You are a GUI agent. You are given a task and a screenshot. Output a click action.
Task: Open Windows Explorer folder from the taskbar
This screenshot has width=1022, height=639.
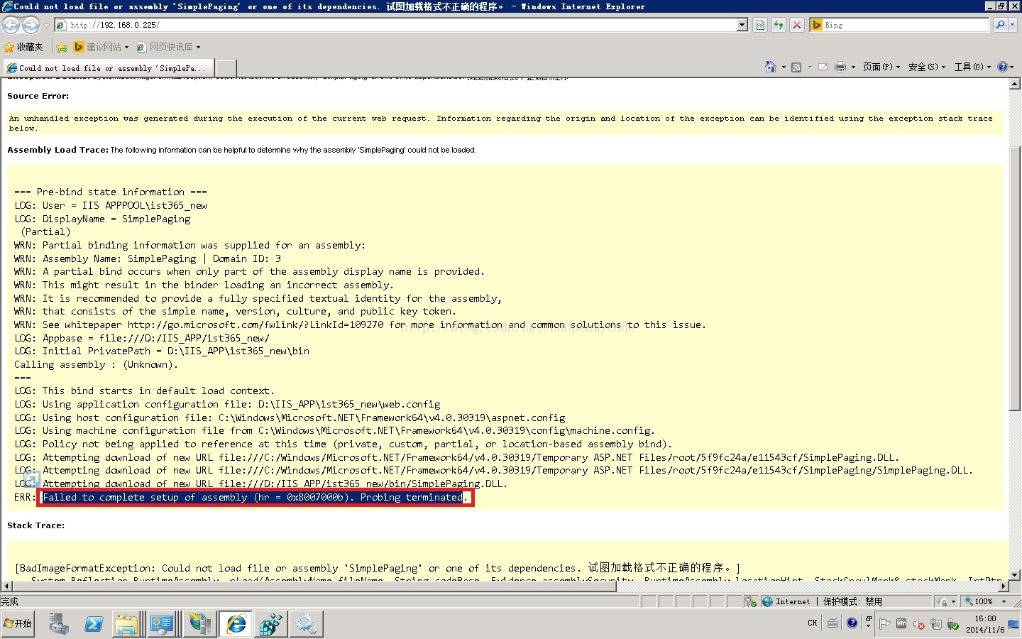click(x=127, y=624)
